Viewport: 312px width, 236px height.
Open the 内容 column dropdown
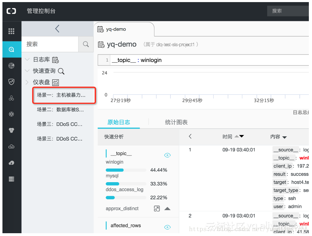pos(285,137)
